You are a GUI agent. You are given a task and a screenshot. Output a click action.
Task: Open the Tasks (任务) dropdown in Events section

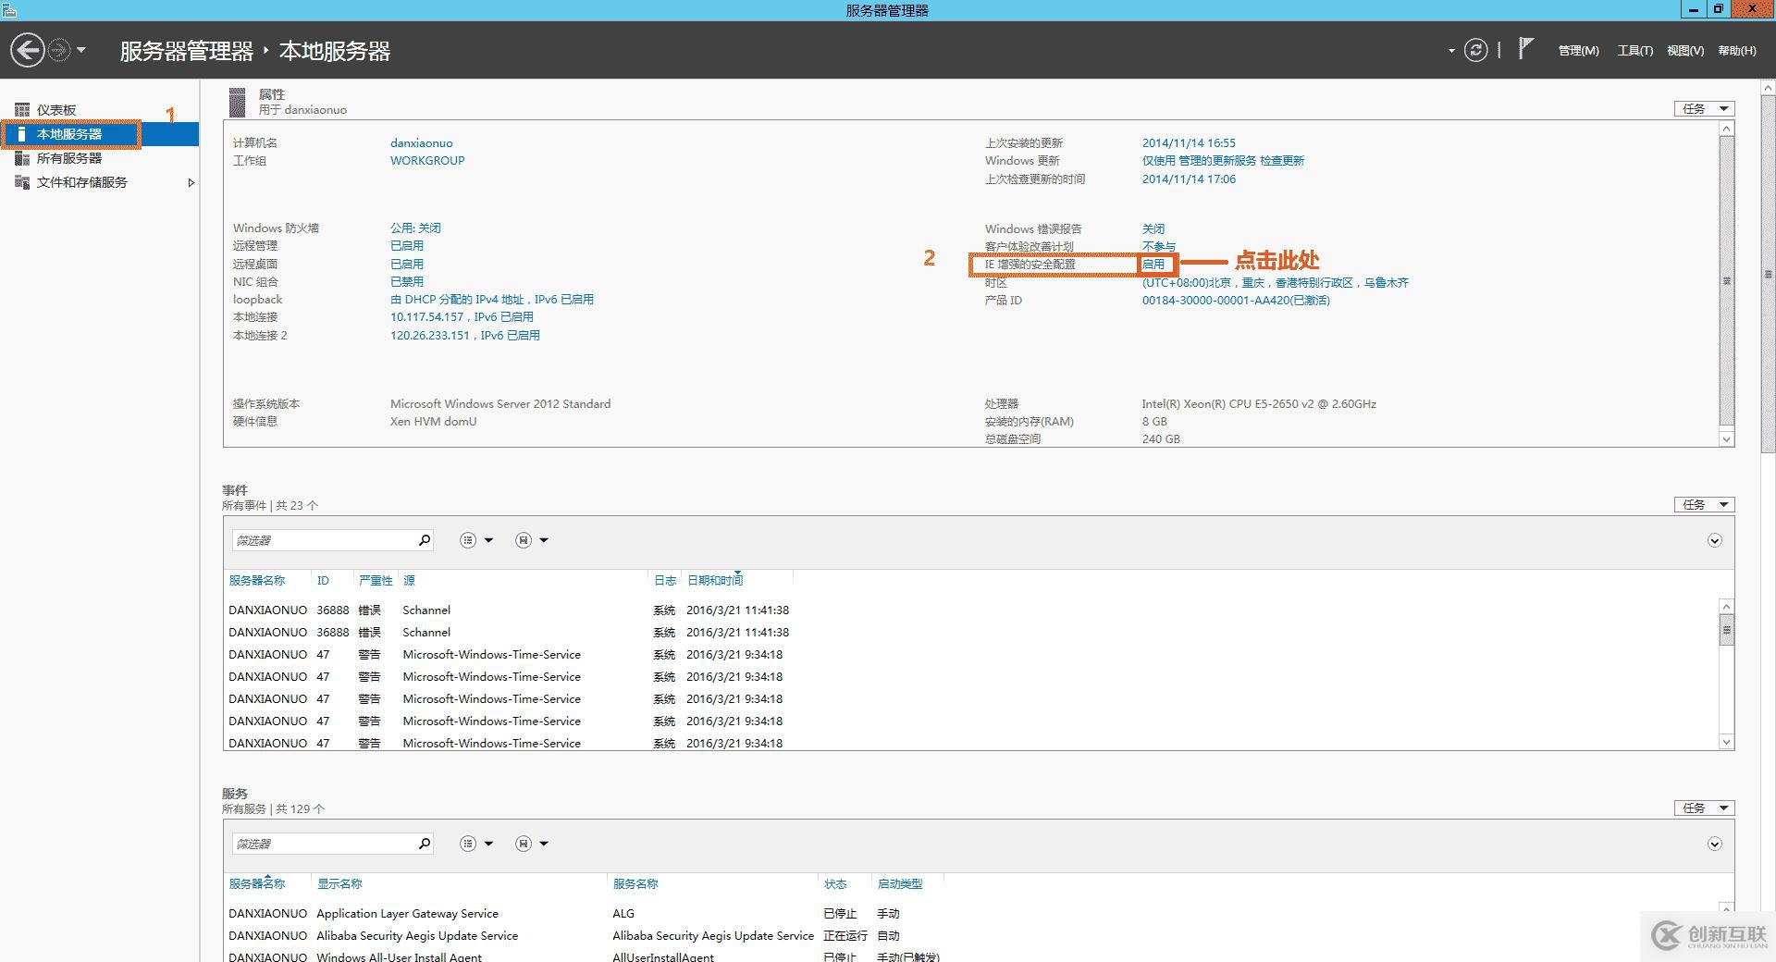coord(1704,505)
